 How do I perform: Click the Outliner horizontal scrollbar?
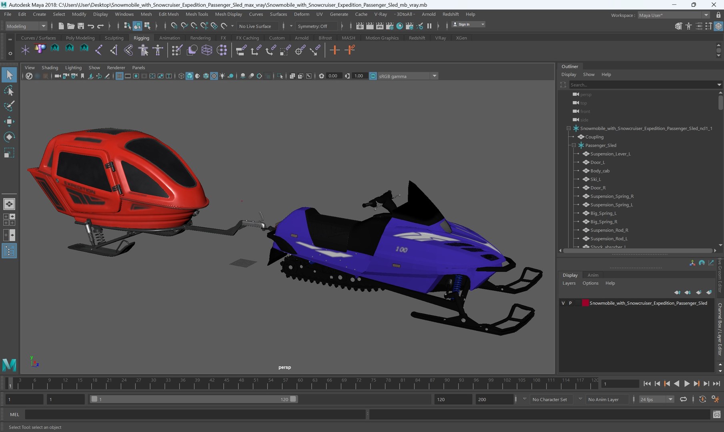(x=637, y=251)
